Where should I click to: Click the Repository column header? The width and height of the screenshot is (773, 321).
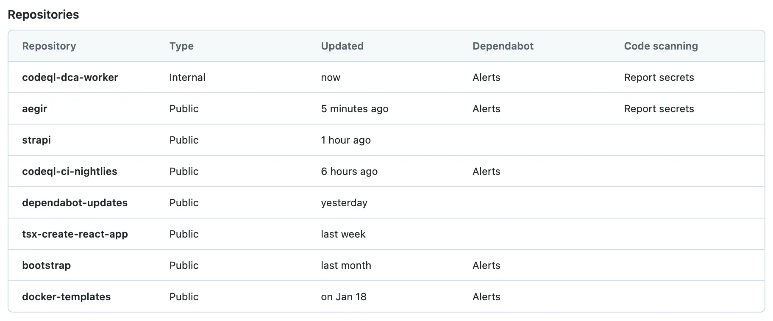coord(49,46)
